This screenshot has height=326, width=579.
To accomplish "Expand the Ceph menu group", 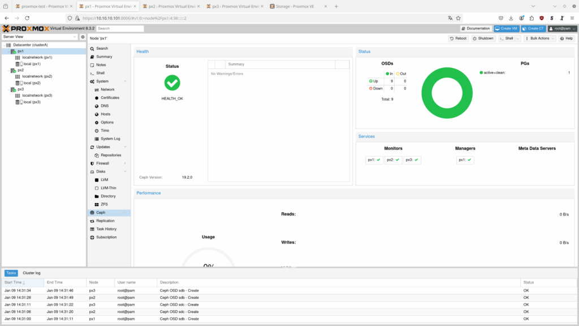I will pyautogui.click(x=125, y=213).
